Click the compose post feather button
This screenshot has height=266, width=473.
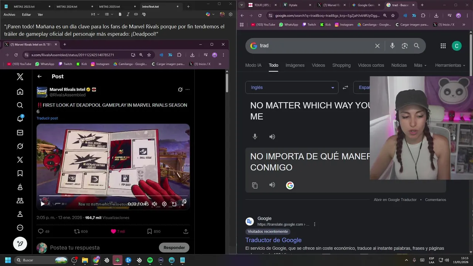point(20,243)
